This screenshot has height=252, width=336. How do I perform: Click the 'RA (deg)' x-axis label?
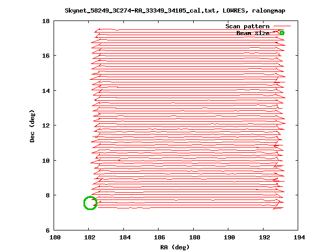point(175,247)
